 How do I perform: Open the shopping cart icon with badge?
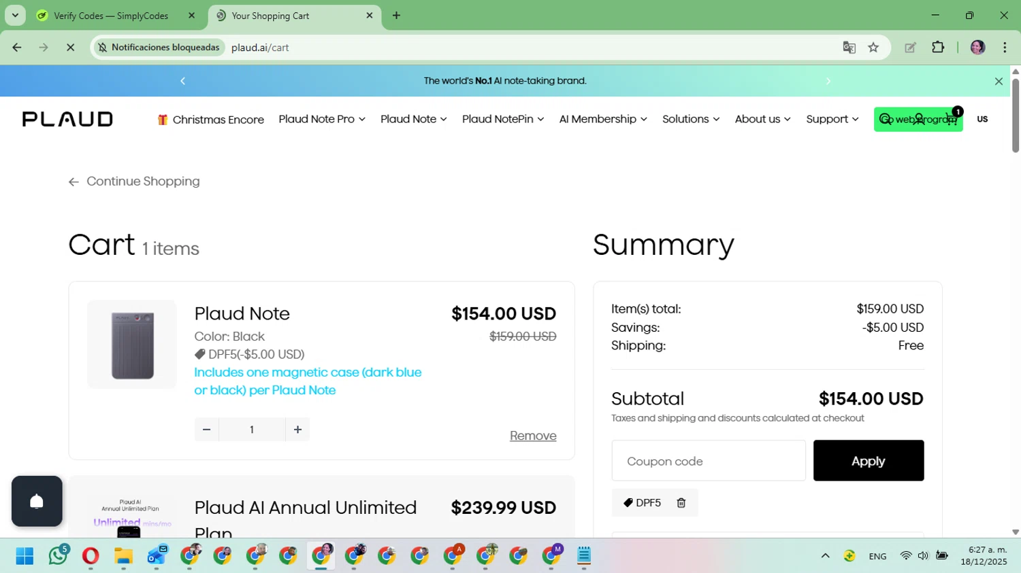click(x=952, y=120)
